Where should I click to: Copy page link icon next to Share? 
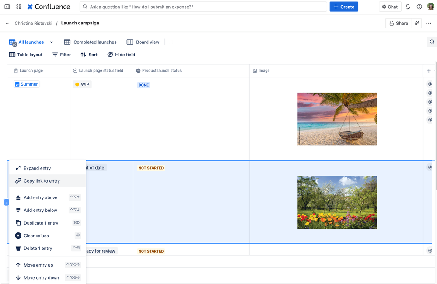pyautogui.click(x=416, y=23)
